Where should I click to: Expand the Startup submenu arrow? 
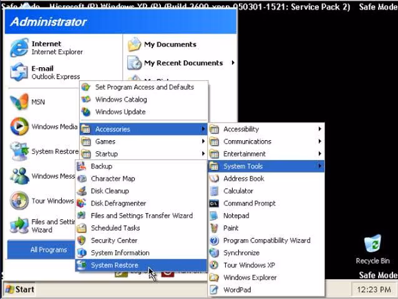point(203,154)
